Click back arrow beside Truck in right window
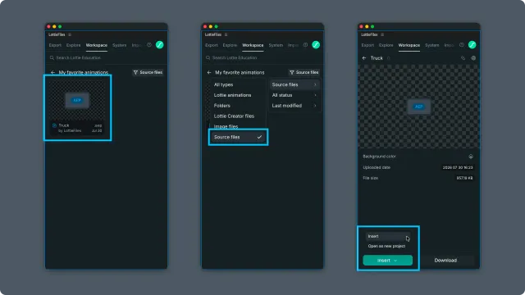 coord(364,58)
